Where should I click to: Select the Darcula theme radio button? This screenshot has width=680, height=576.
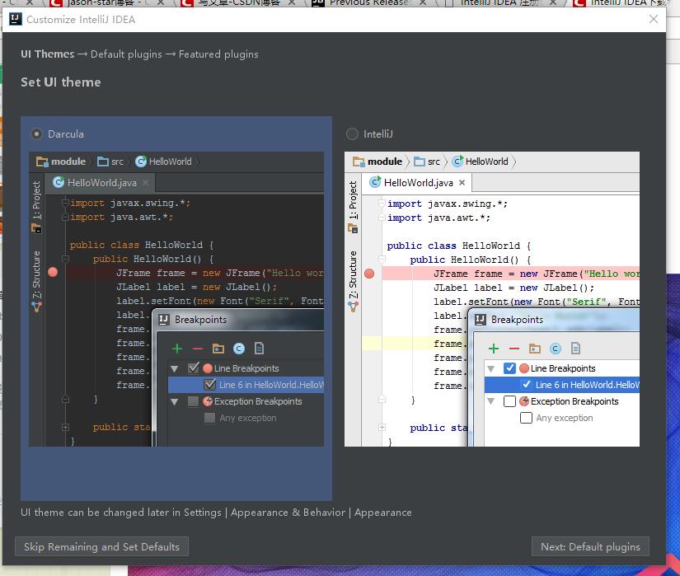(37, 134)
